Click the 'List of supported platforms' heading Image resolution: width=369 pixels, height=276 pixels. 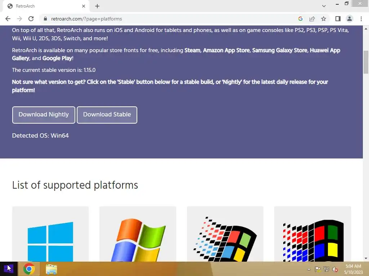point(75,185)
